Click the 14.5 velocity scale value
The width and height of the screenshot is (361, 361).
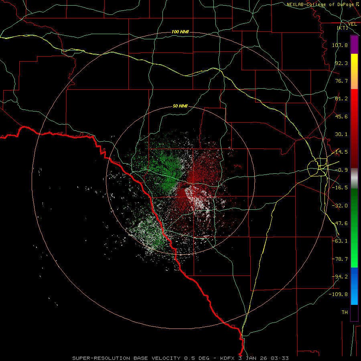click(341, 152)
